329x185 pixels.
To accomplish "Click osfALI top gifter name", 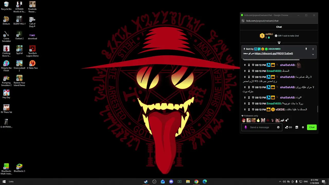I will pyautogui.click(x=269, y=34).
